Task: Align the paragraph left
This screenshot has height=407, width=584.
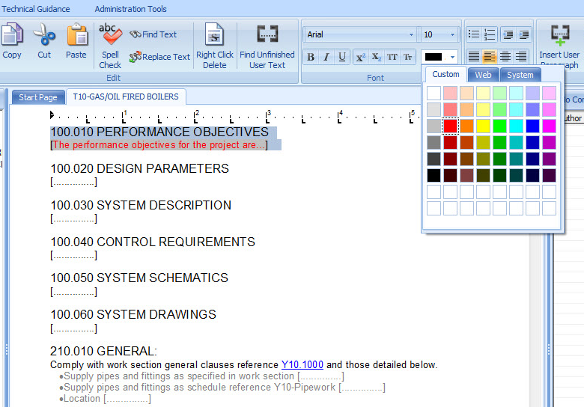Action: tap(490, 57)
